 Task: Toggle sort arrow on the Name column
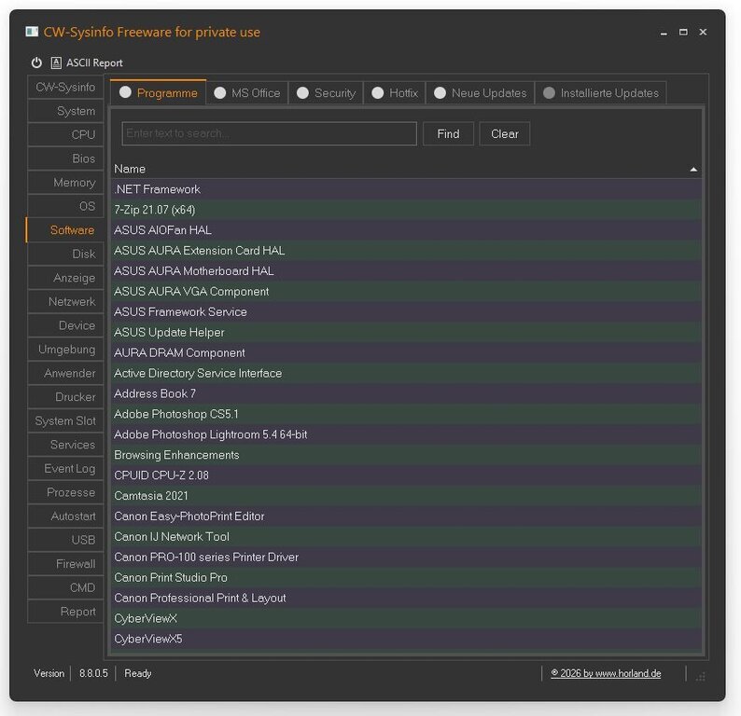693,170
